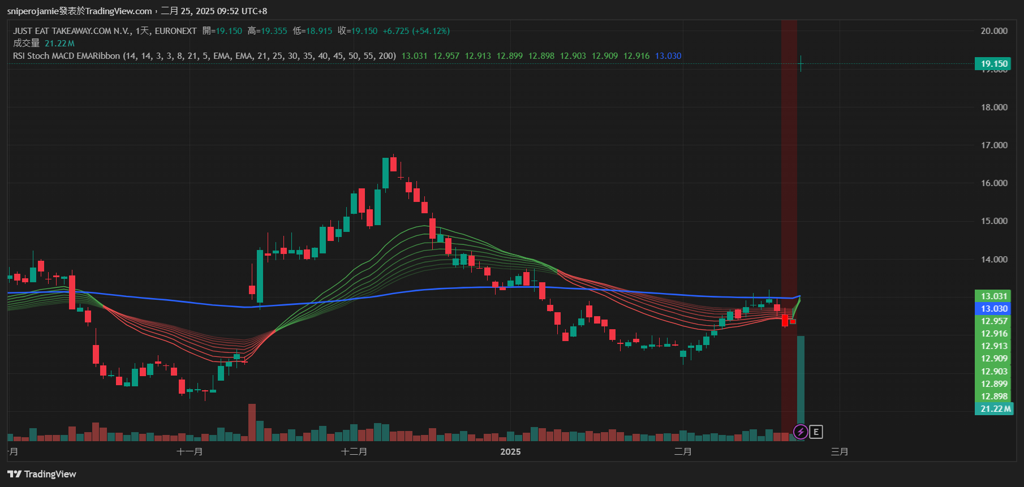This screenshot has width=1024, height=487.
Task: Click the tallest green volume bar at right
Action: [801, 385]
